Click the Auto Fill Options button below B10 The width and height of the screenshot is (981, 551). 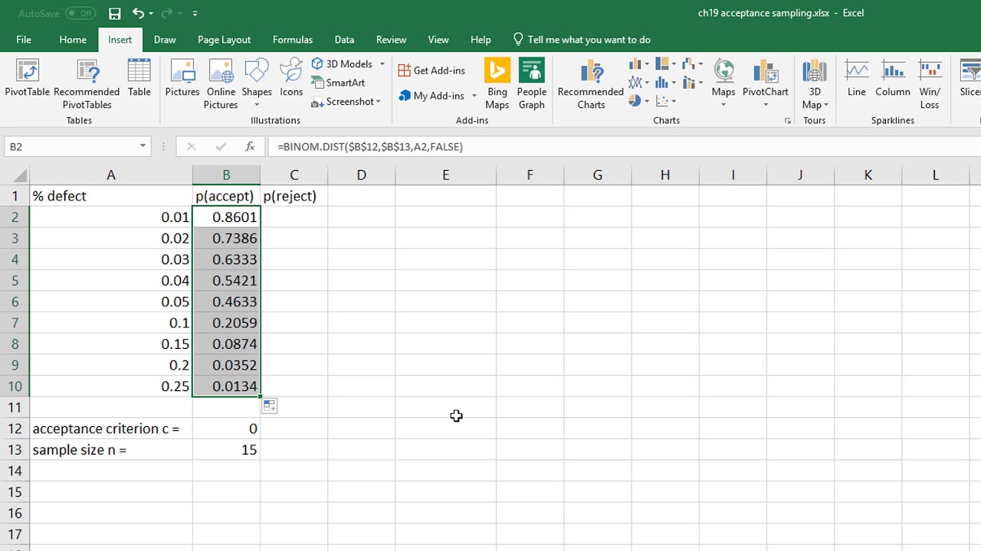(269, 406)
